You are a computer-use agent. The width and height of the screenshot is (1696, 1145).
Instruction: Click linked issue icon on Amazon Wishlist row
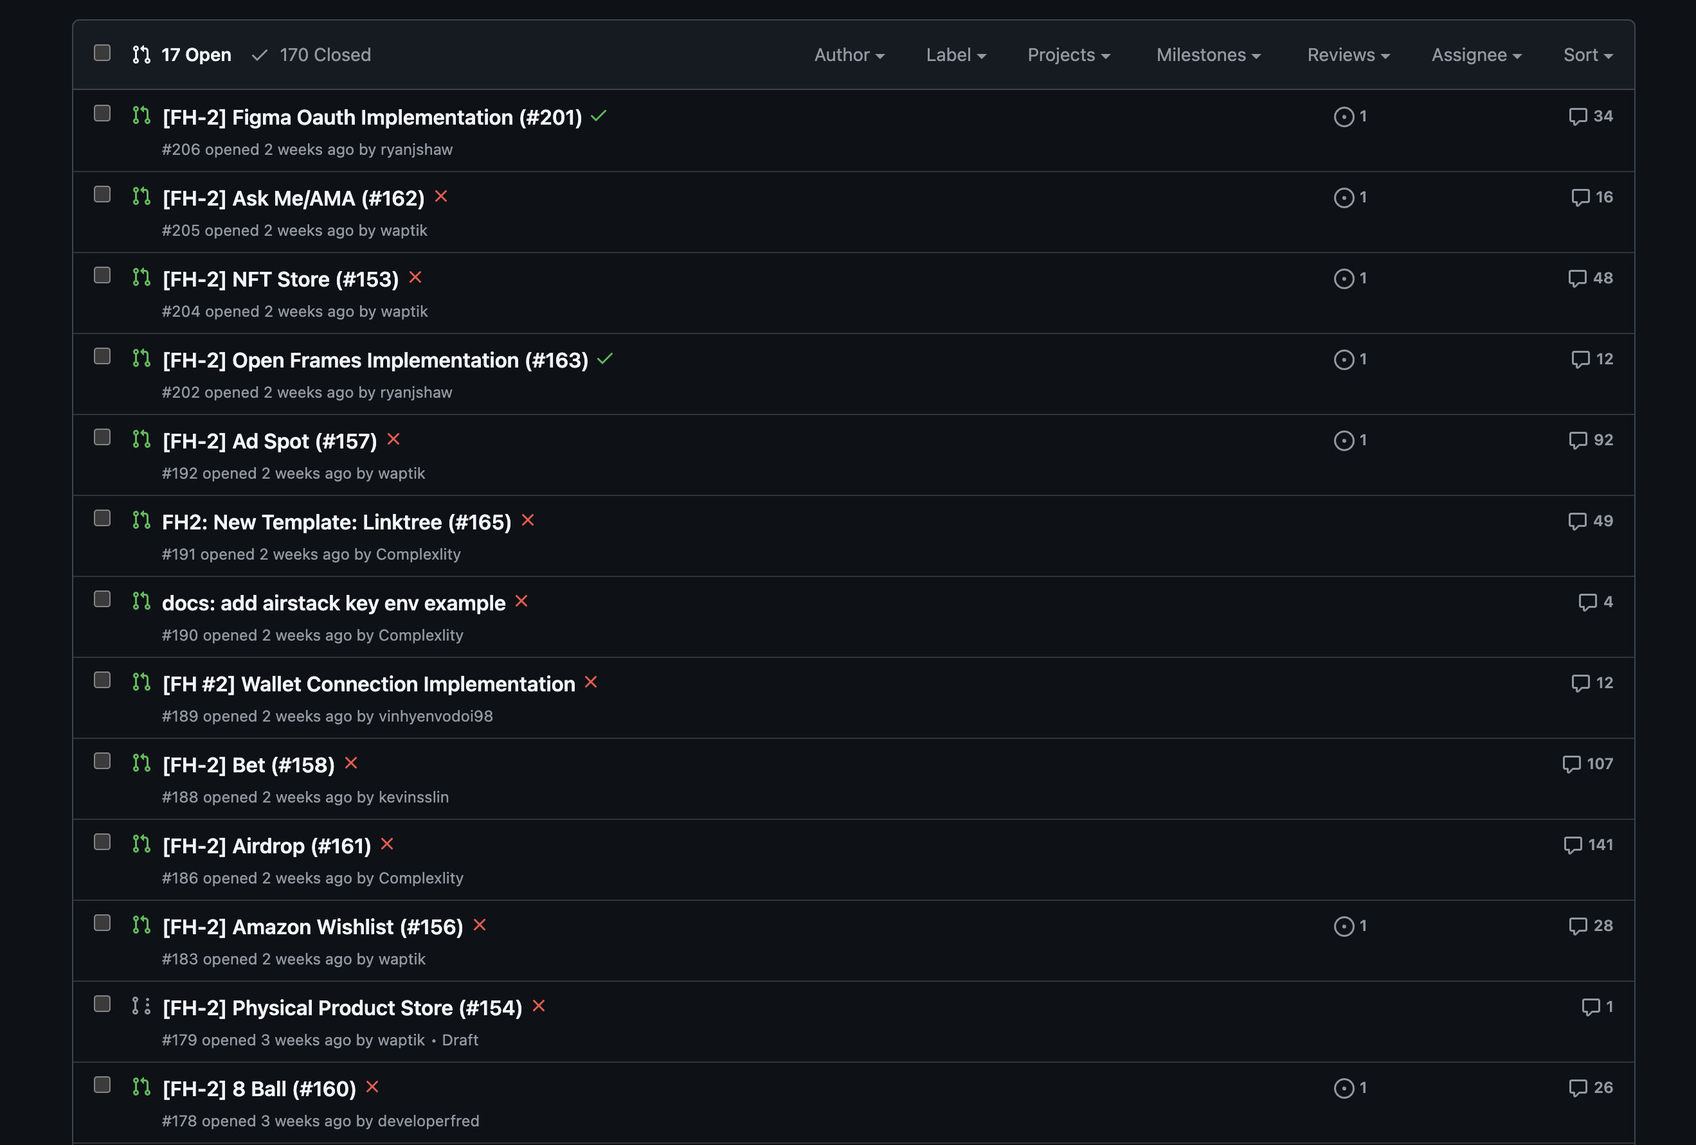[x=1350, y=926]
